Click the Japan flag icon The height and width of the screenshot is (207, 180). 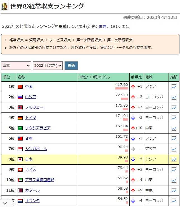[x=20, y=159]
